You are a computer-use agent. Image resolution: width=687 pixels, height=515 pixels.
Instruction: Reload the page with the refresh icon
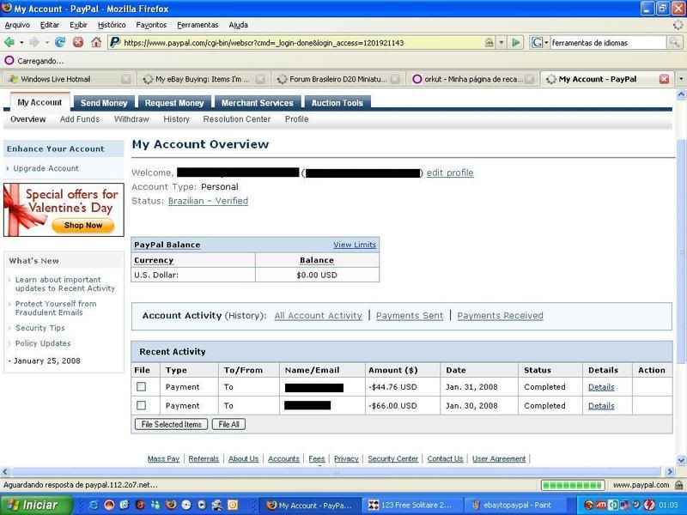(x=60, y=42)
